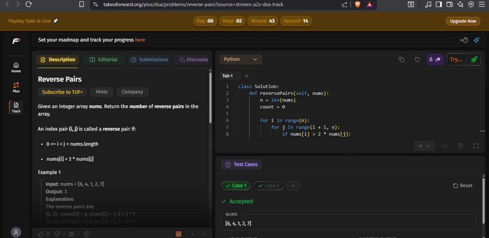Open the paint roller theme icon
This screenshot has width=489, height=238.
(460, 146)
